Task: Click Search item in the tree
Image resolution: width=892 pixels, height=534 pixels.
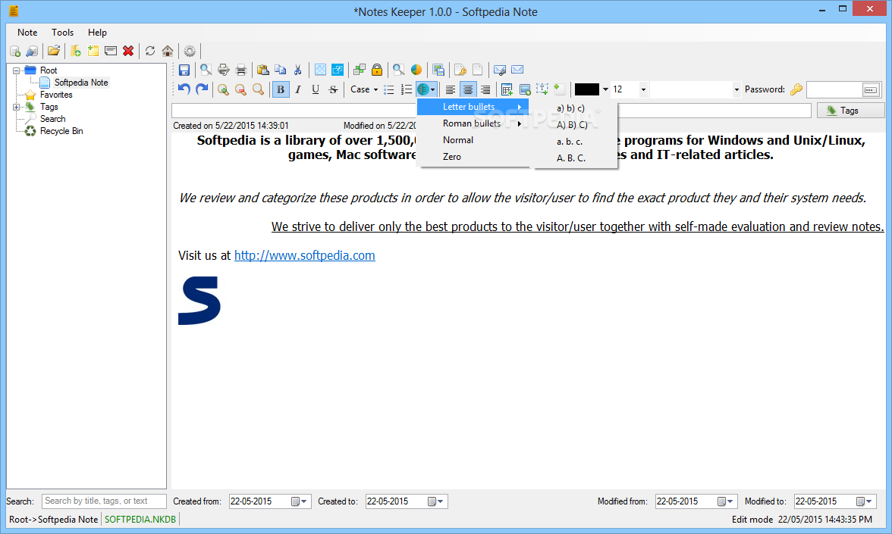Action: 53,119
